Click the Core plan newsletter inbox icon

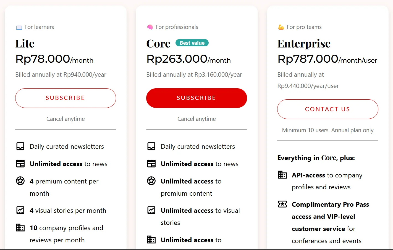click(x=151, y=146)
